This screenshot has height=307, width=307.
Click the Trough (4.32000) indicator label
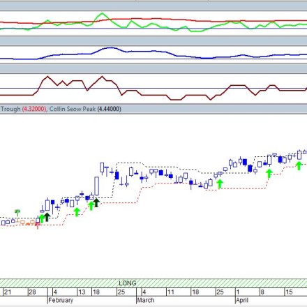(24, 109)
